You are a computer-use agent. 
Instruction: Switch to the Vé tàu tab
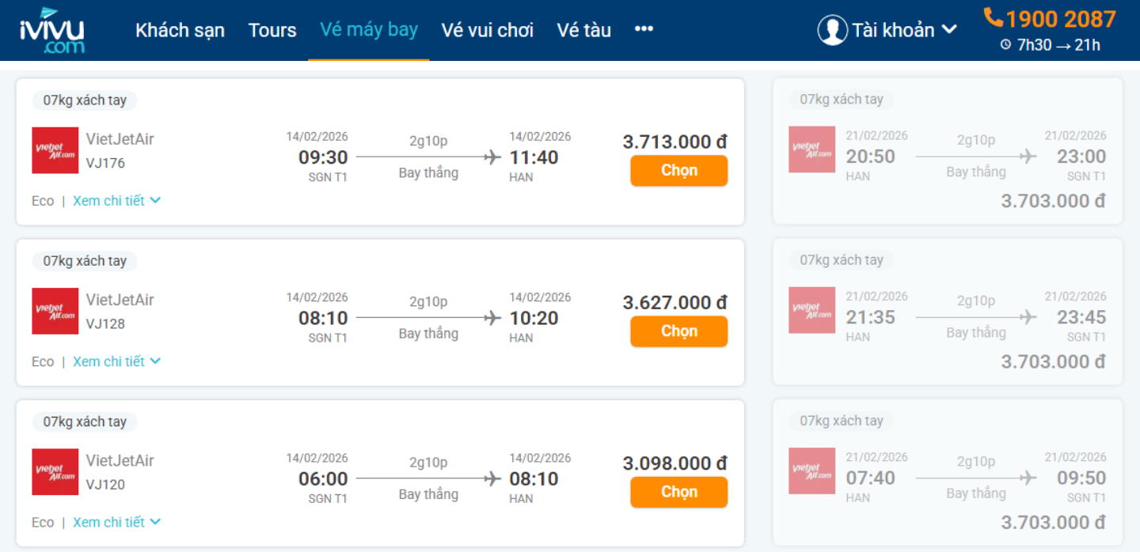tap(583, 30)
